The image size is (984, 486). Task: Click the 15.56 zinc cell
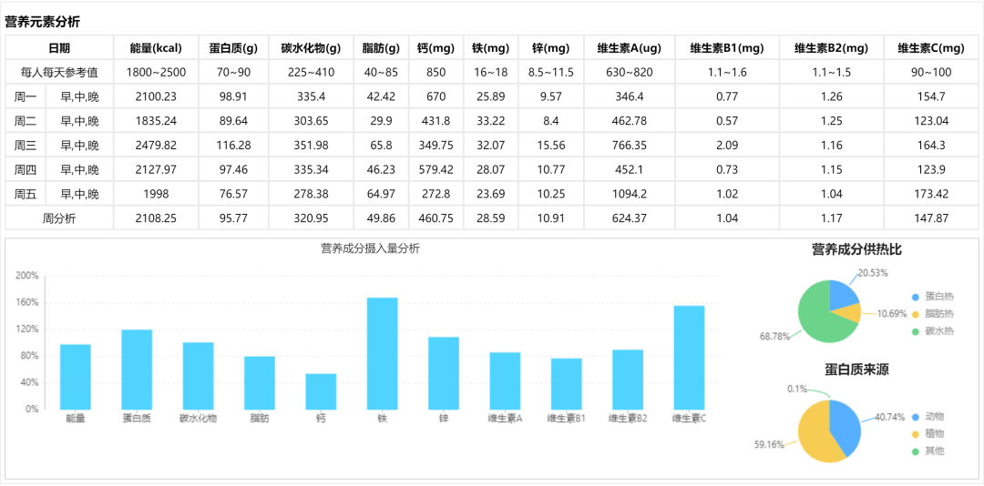[x=551, y=146]
